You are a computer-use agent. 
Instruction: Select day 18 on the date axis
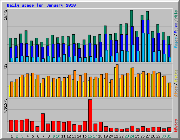[x=100, y=136]
